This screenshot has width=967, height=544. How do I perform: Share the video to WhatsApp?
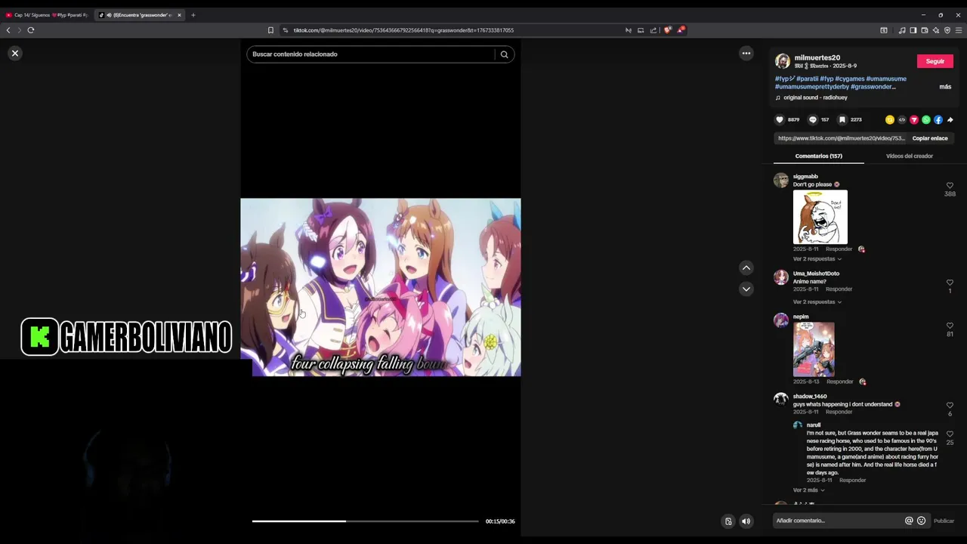tap(926, 119)
